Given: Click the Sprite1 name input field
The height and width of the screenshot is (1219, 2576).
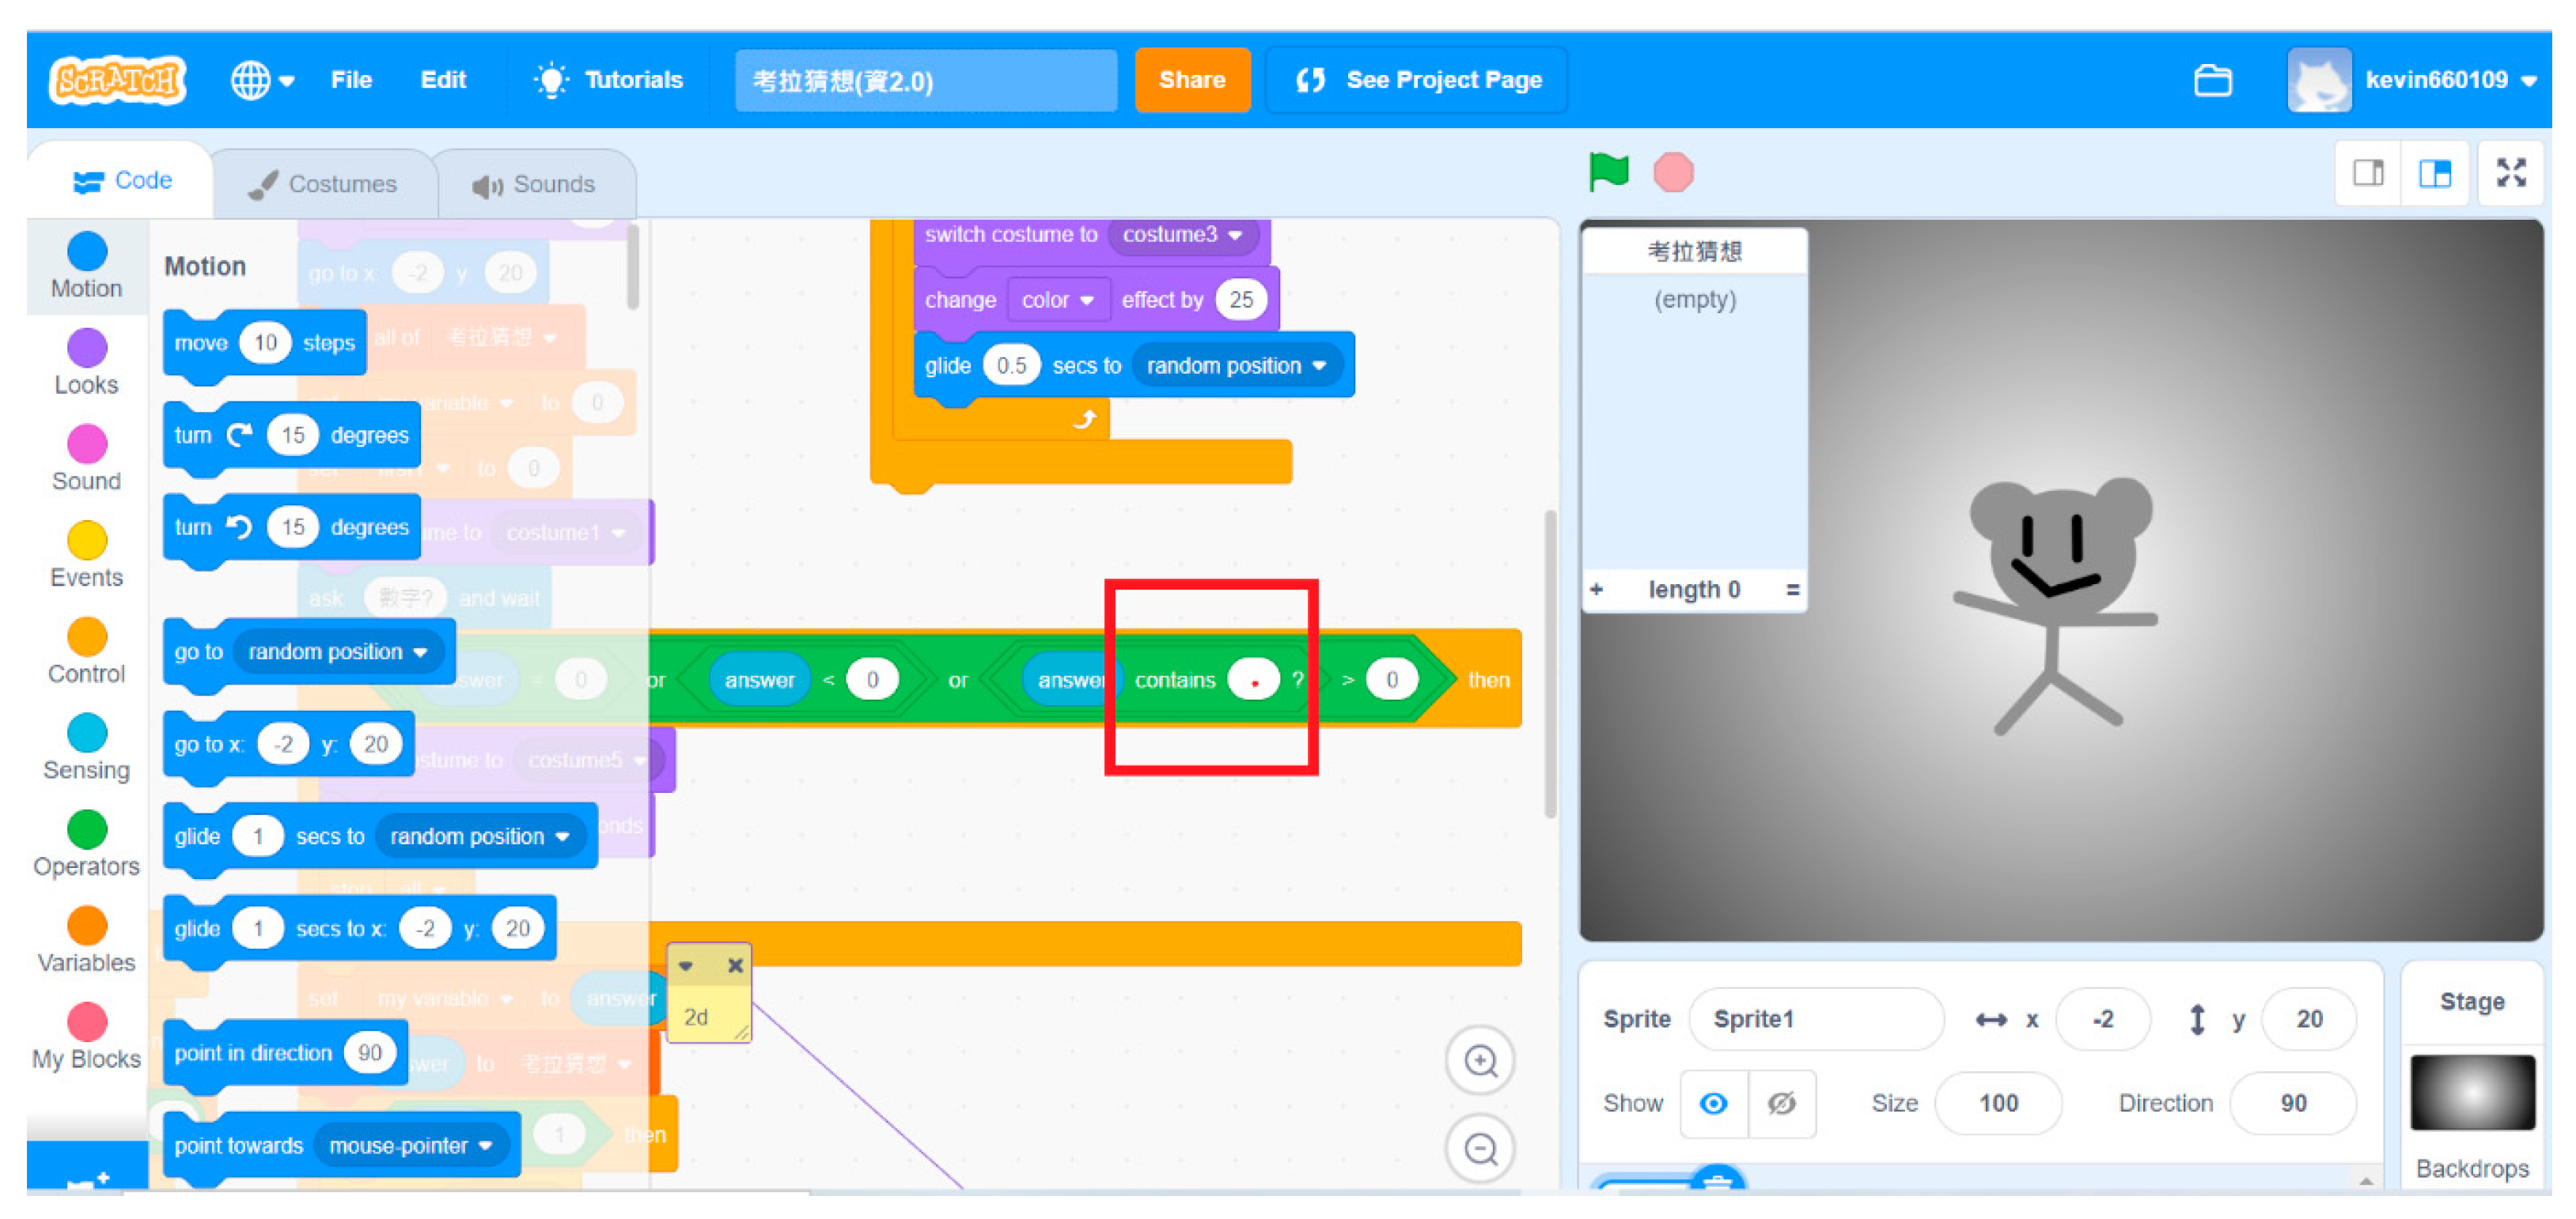Looking at the screenshot, I should (x=1814, y=1019).
